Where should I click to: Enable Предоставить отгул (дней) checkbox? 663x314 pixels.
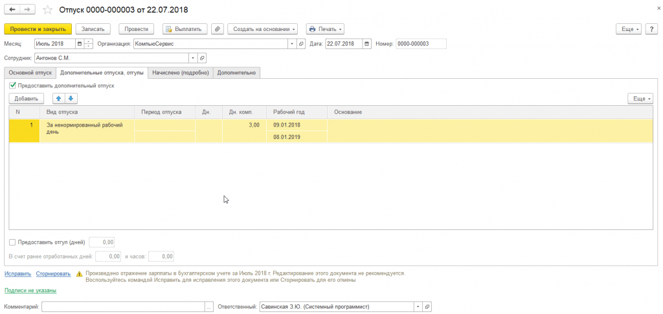click(12, 242)
